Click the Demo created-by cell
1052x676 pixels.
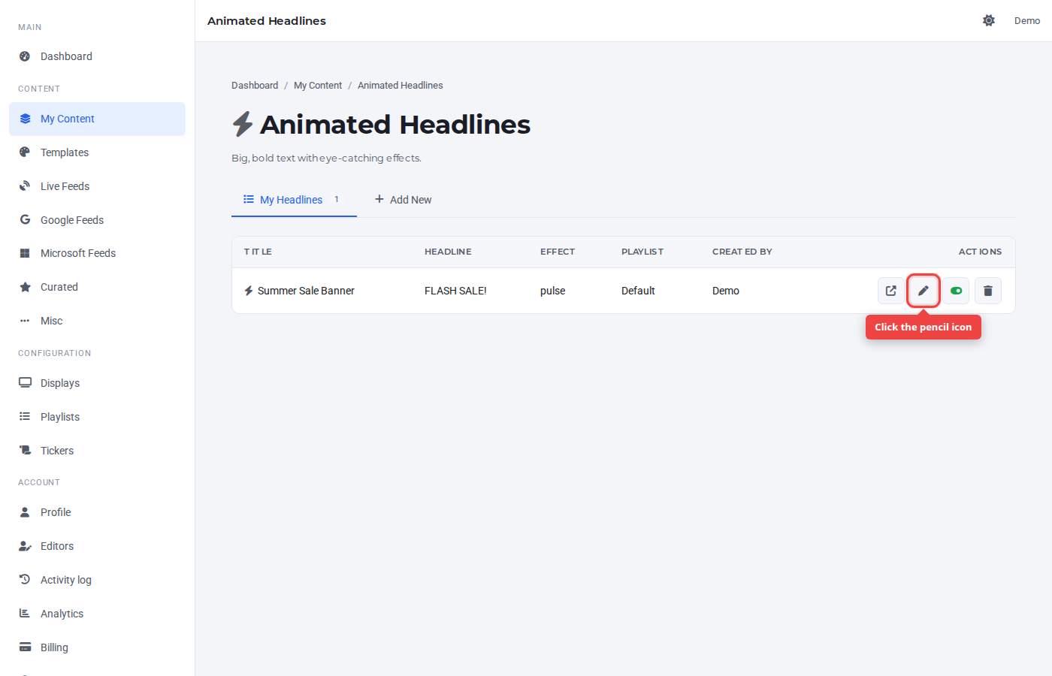point(726,291)
